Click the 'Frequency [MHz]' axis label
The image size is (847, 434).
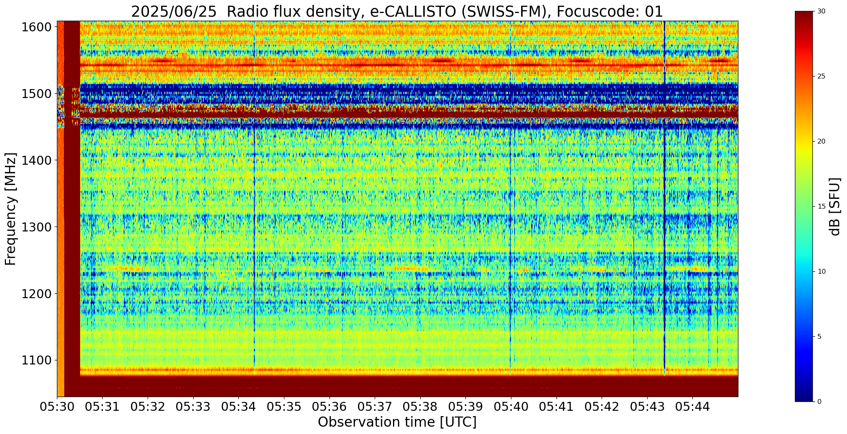tap(11, 209)
